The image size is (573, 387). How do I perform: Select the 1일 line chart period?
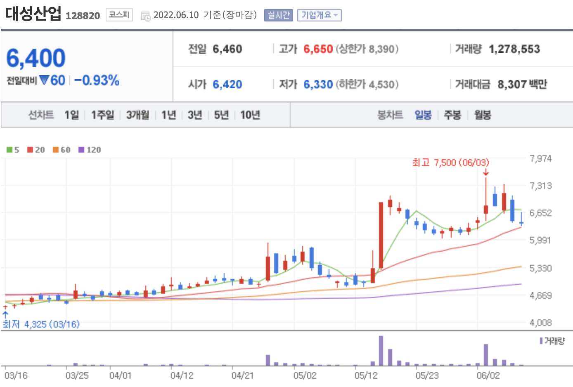tap(71, 115)
